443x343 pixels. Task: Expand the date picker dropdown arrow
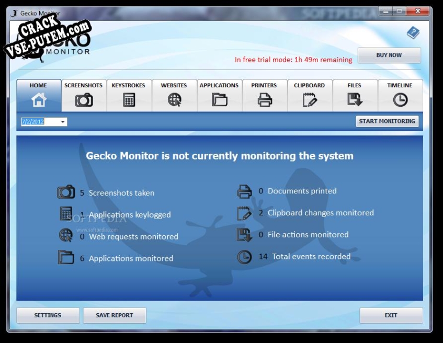coord(63,122)
